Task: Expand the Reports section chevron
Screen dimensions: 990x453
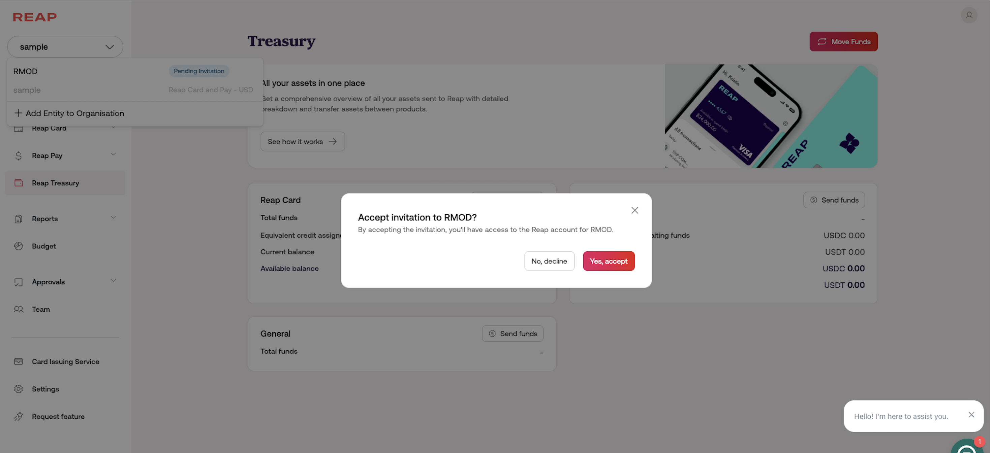Action: 113,218
